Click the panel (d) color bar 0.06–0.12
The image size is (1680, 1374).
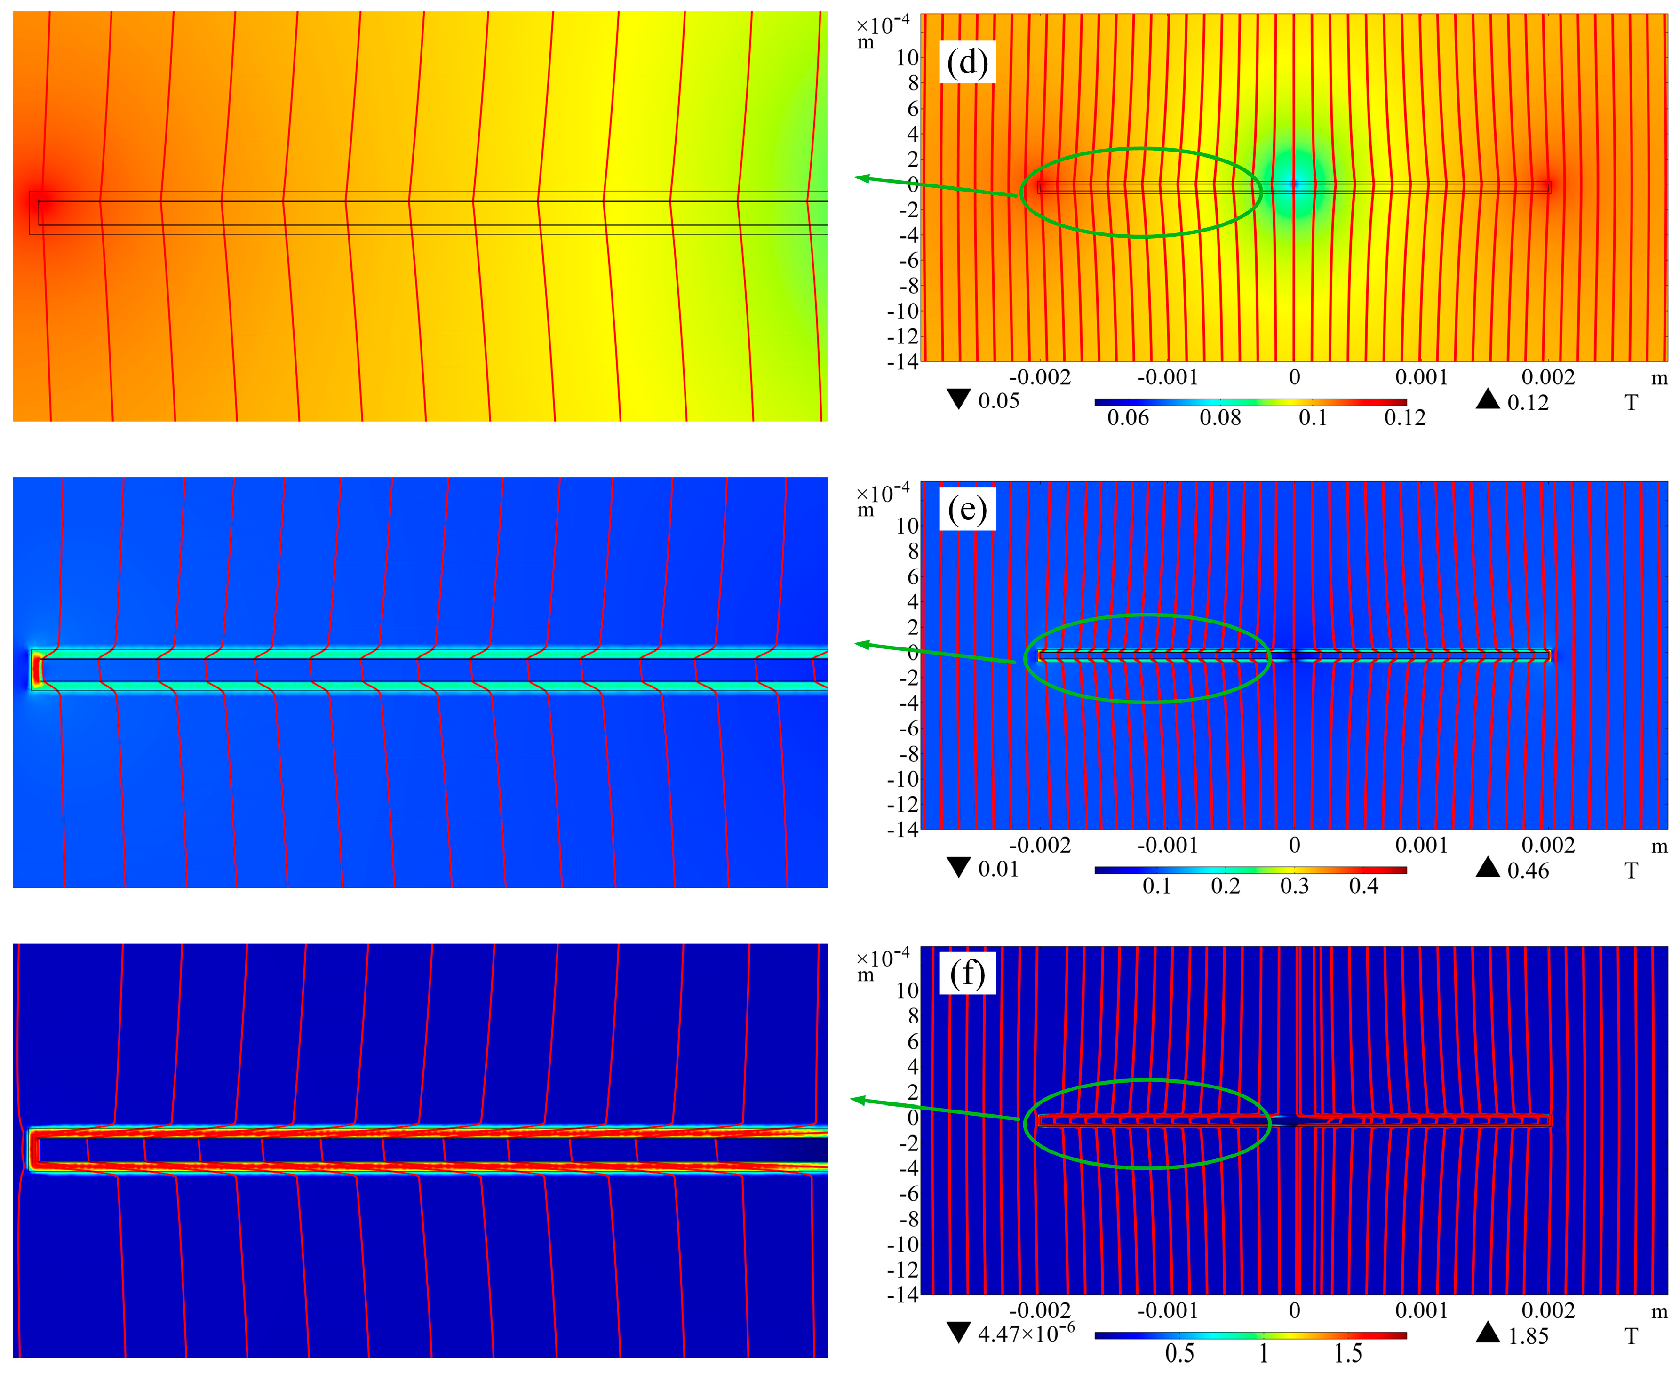click(x=1250, y=402)
